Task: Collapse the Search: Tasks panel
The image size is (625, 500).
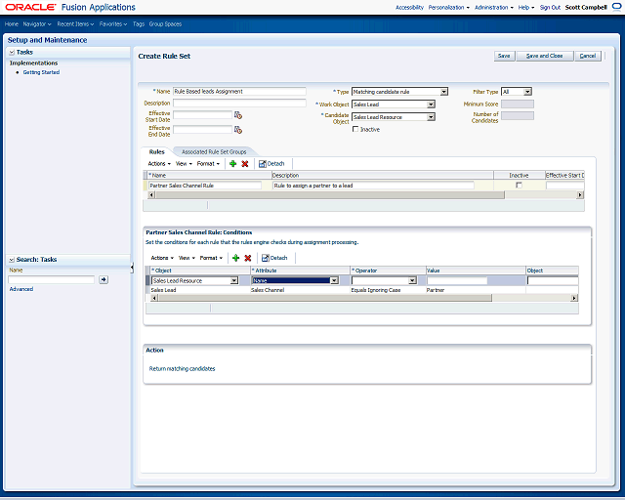Action: click(x=12, y=260)
